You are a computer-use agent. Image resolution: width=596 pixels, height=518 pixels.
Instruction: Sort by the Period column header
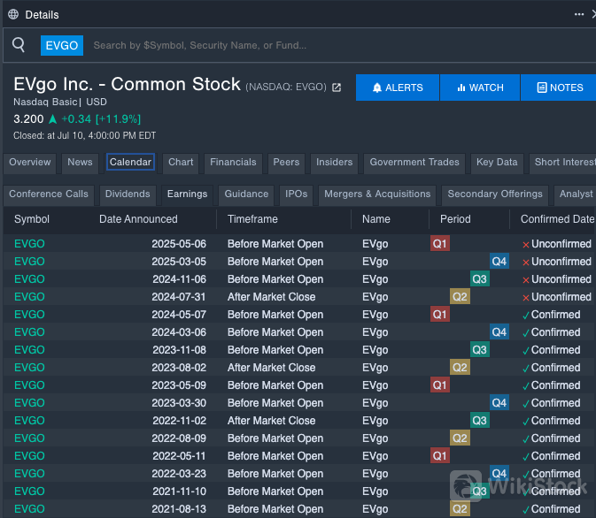click(x=455, y=219)
